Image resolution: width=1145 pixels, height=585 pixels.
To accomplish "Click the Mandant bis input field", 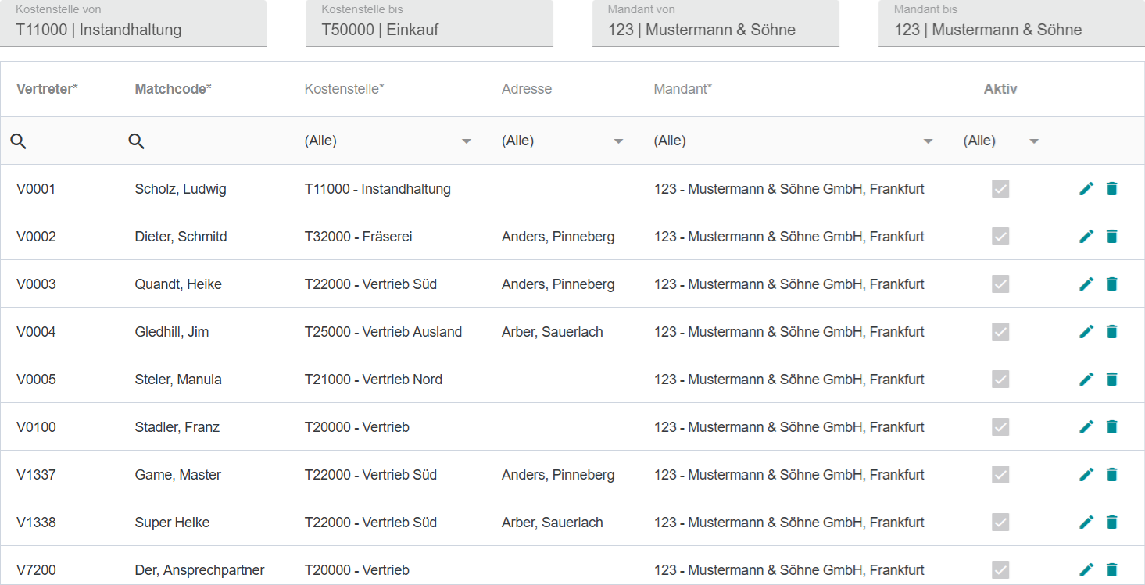I will (1011, 23).
